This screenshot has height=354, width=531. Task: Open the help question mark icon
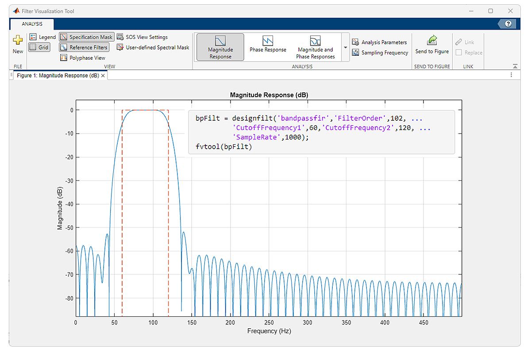click(508, 24)
